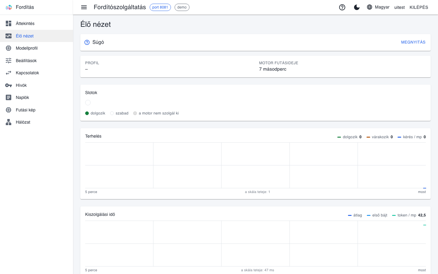The height and width of the screenshot is (274, 438).
Task: Open Beállítások menu item
Action: (x=36, y=61)
